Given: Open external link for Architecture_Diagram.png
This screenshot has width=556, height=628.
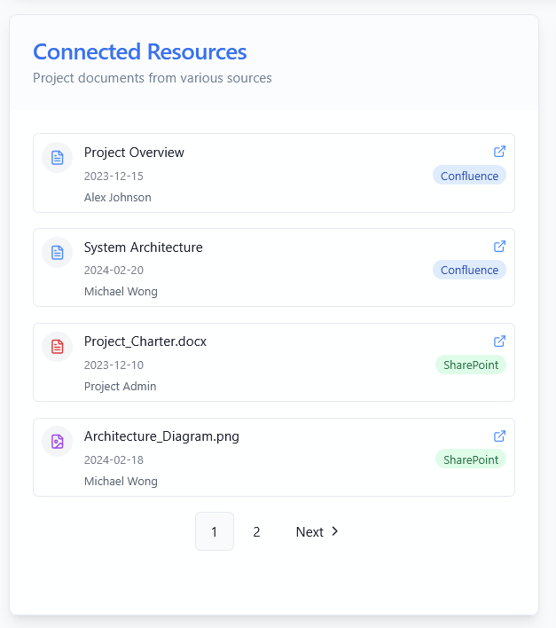Looking at the screenshot, I should pyautogui.click(x=499, y=436).
